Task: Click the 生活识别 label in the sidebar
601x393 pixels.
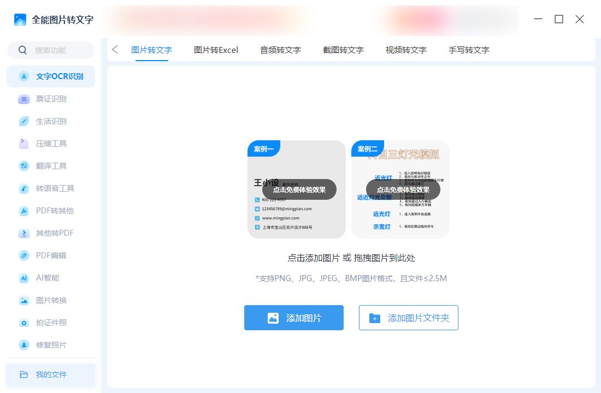Action: click(51, 121)
